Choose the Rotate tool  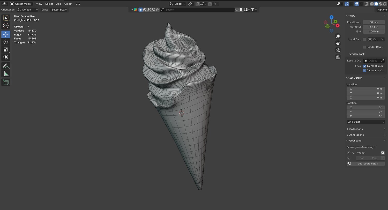coord(6,42)
